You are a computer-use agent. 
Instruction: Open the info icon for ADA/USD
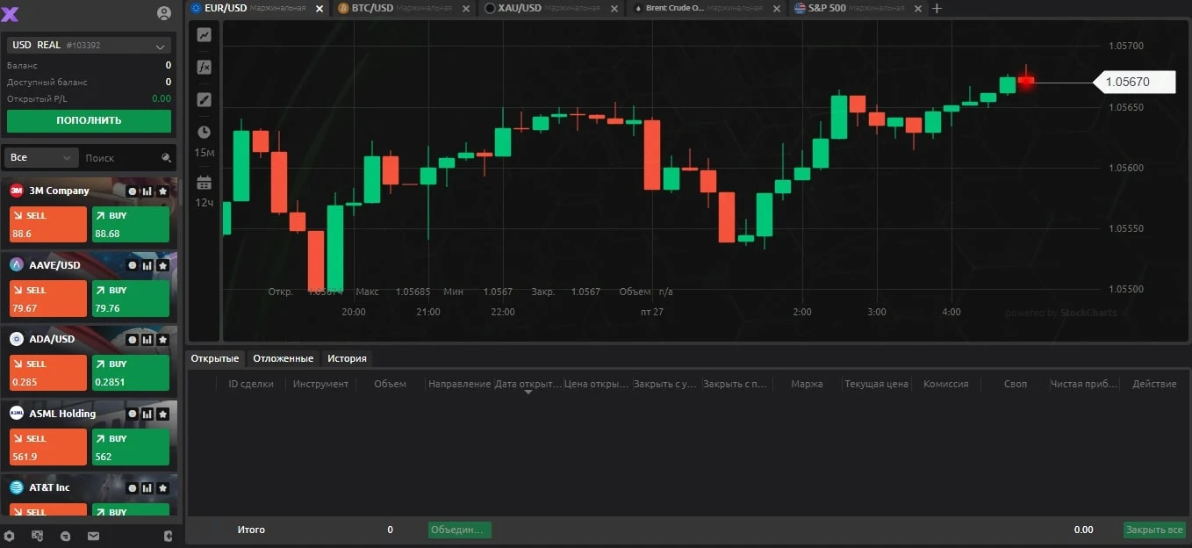tap(132, 339)
